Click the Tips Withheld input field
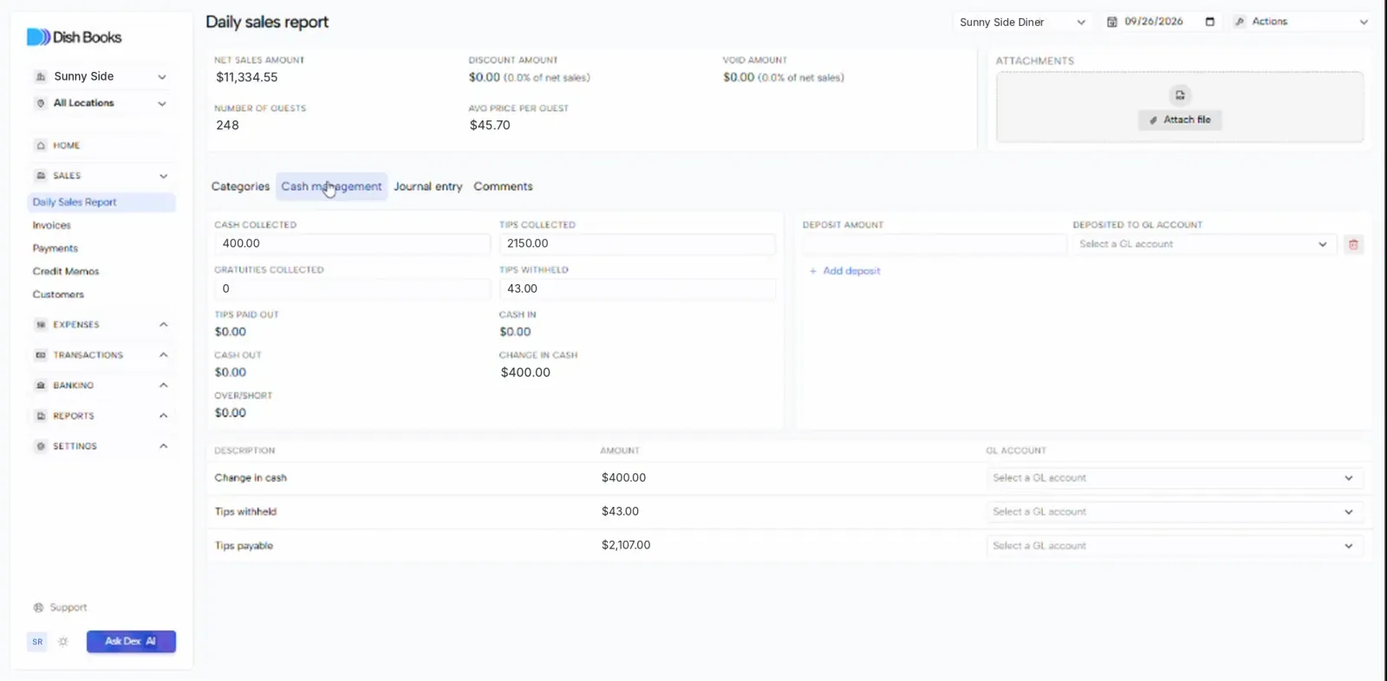 click(637, 289)
